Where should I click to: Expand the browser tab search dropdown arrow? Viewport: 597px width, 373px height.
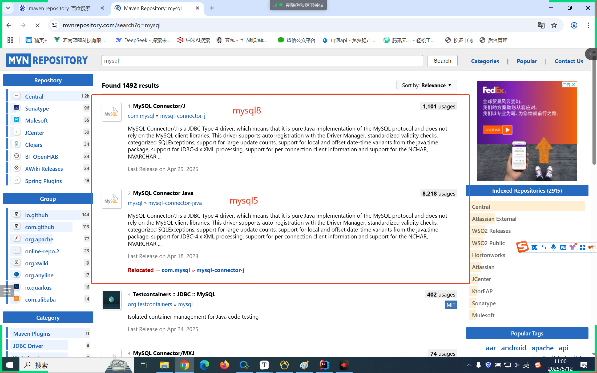(8, 8)
